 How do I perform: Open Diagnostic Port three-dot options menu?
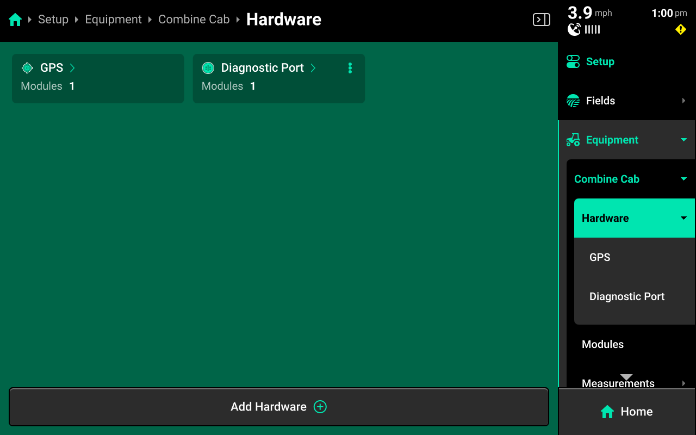click(x=350, y=68)
